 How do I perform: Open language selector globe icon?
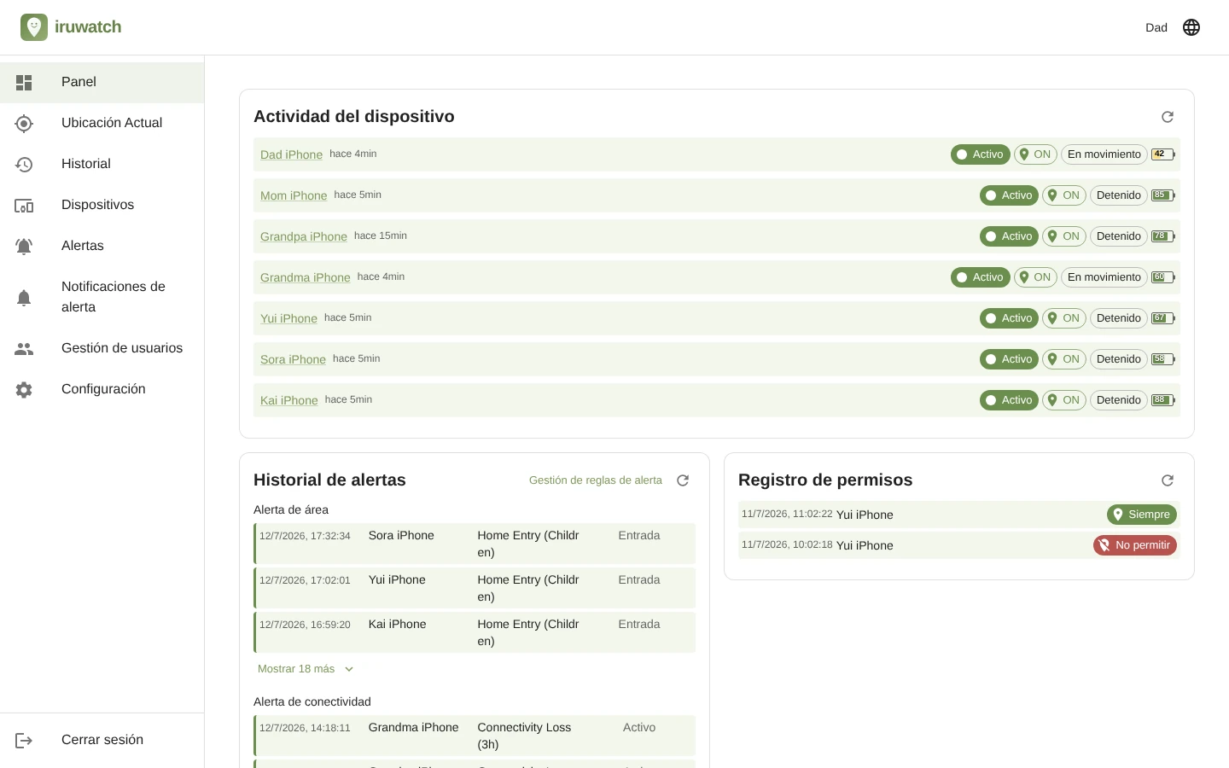click(x=1191, y=27)
